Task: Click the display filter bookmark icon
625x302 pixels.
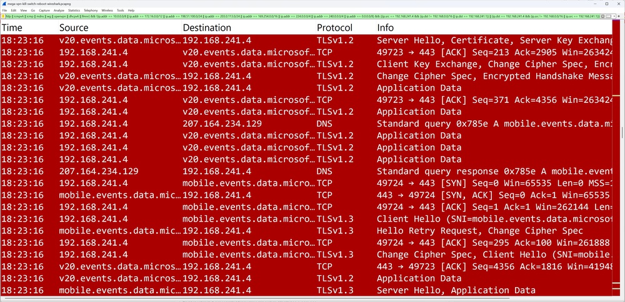Action: (3, 17)
